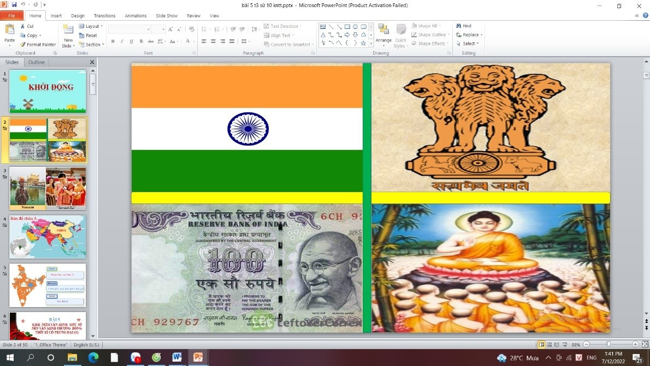
Task: Expand the Copy dropdown arrow
Action: tap(40, 35)
